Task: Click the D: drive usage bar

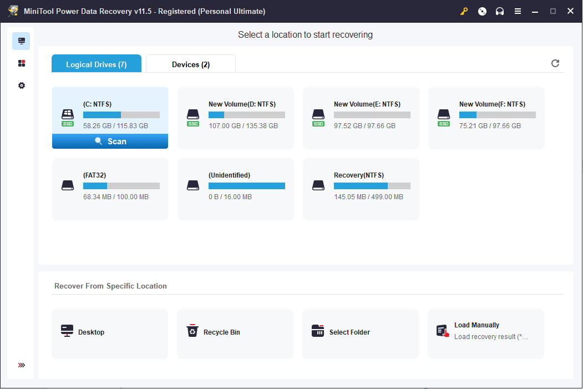Action: pyautogui.click(x=247, y=115)
